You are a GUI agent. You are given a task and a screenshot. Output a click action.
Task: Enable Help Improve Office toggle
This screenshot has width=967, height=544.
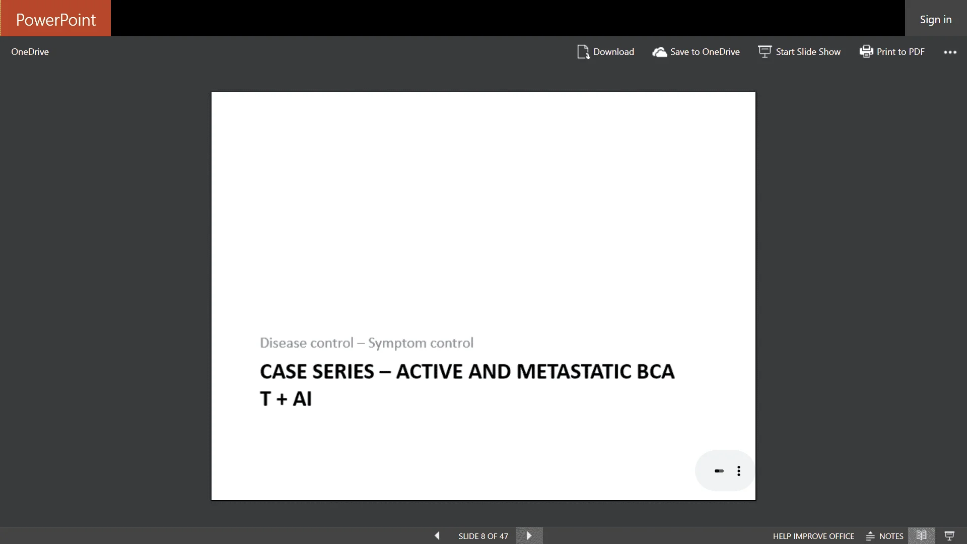click(x=813, y=535)
